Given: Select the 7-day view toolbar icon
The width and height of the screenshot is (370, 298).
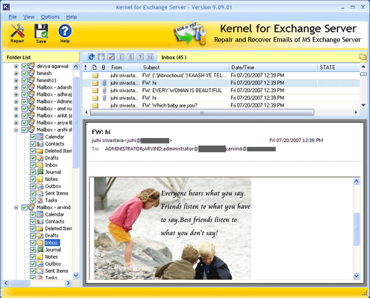Looking at the screenshot, I should coord(140,57).
